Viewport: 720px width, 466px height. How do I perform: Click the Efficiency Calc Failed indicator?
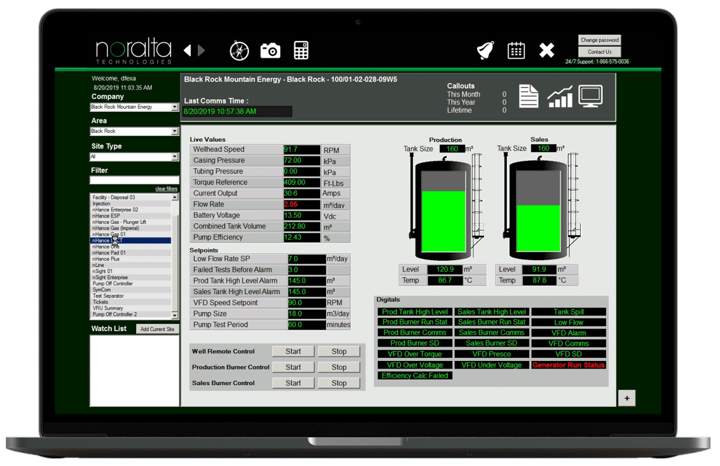pyautogui.click(x=415, y=376)
